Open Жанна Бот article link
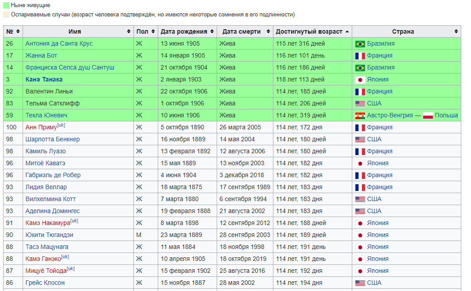This screenshot has width=471, height=291. (x=41, y=55)
